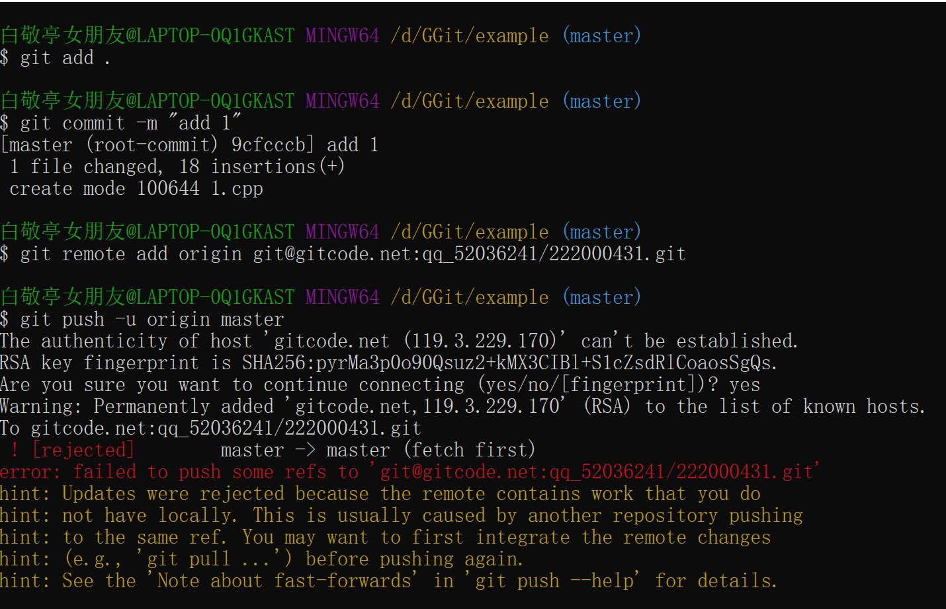Click the typed 'yes' answer after the fingerprint prompt
946x609 pixels.
[x=744, y=385]
